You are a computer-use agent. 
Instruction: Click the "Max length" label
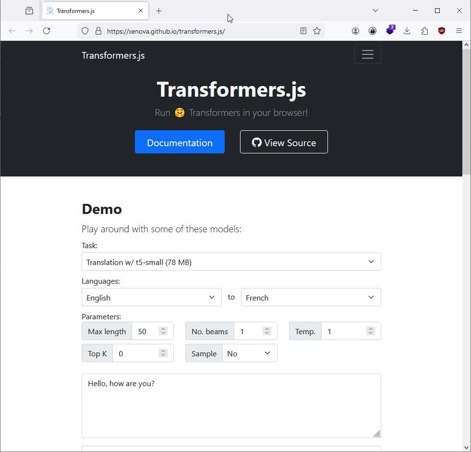tap(107, 331)
